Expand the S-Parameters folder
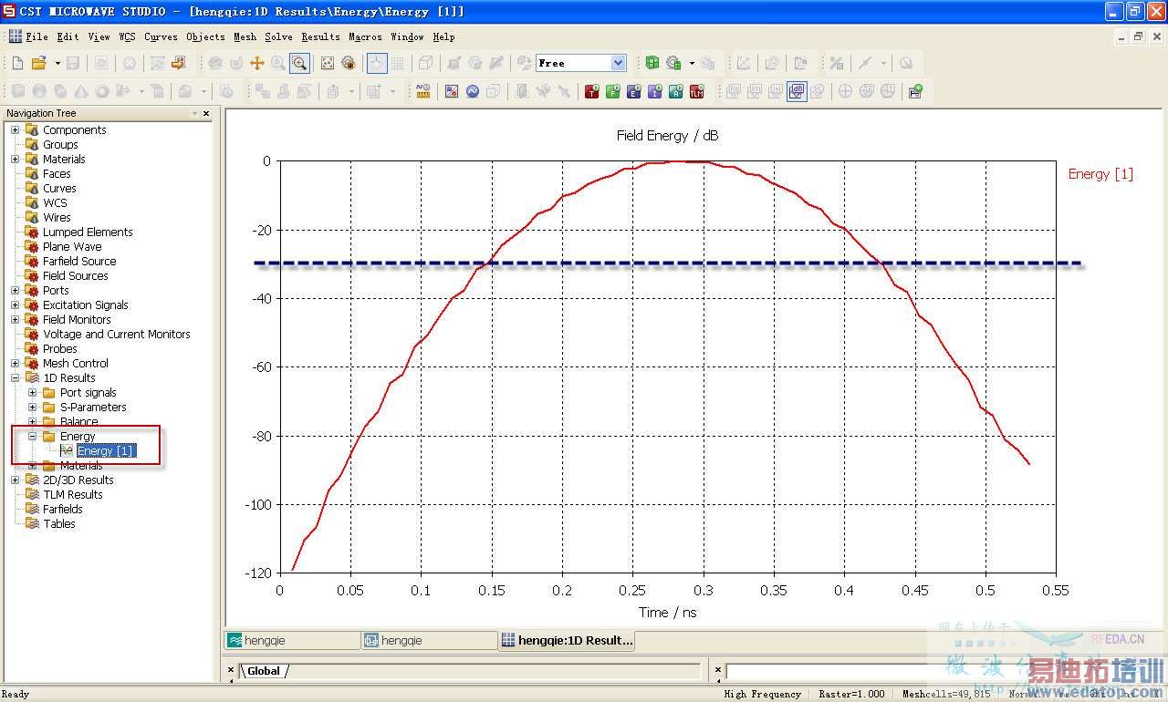The height and width of the screenshot is (702, 1168). click(32, 407)
